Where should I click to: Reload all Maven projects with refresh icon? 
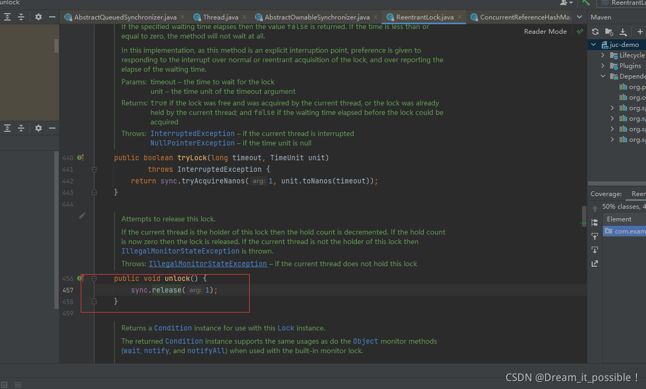[x=595, y=32]
